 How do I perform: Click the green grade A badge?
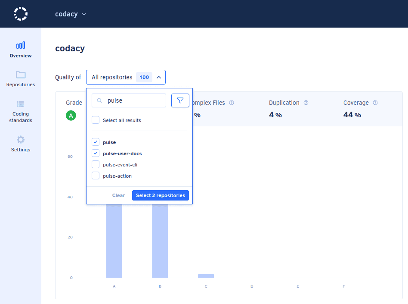(71, 115)
